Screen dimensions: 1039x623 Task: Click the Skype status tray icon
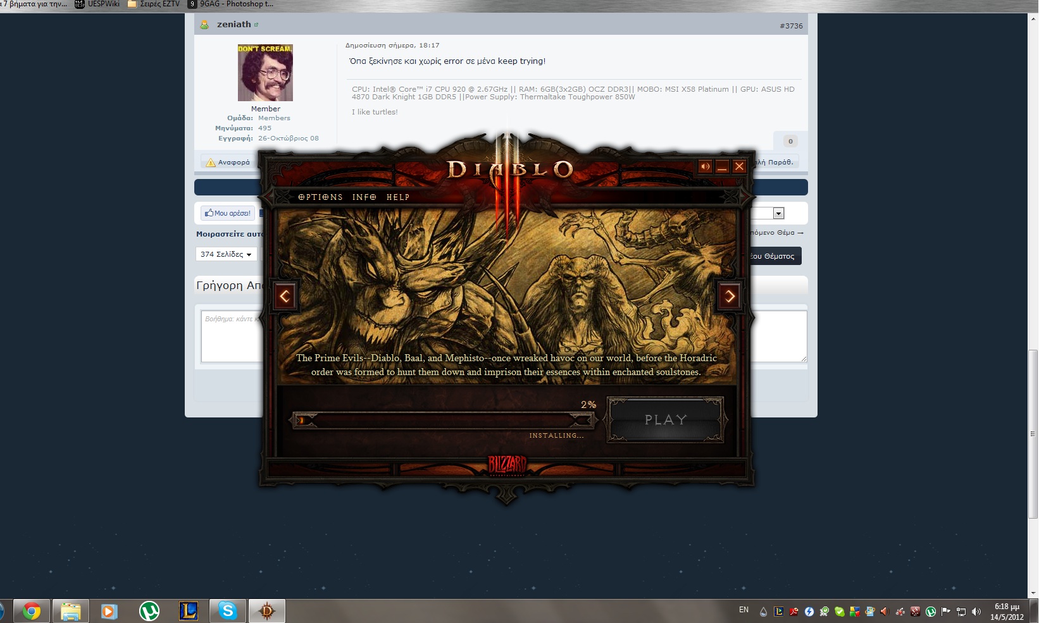(840, 612)
